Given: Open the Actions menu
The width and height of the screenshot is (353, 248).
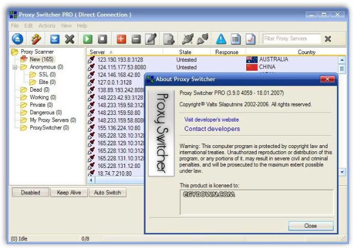Looking at the screenshot, I should (x=47, y=25).
